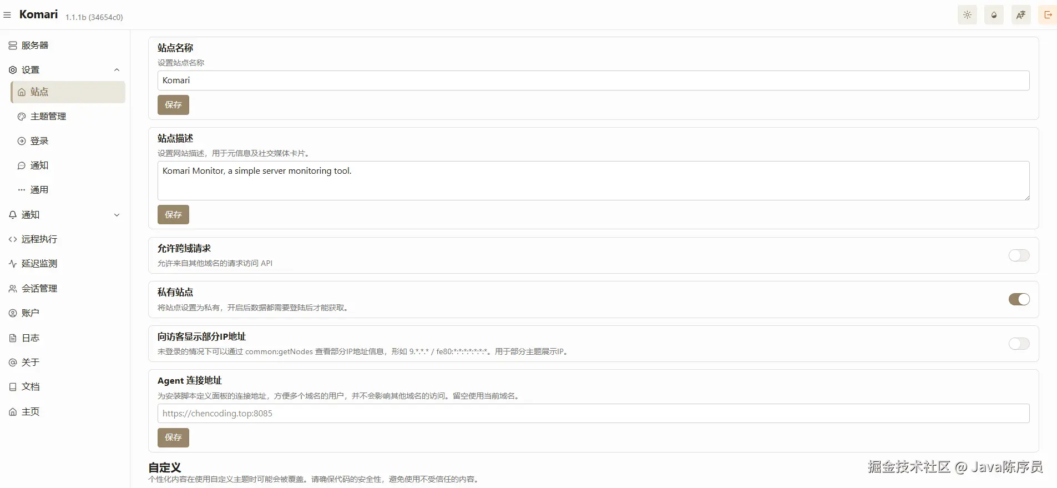Click the house icon beside 主页
Viewport: 1057px width, 488px height.
[x=13, y=412]
